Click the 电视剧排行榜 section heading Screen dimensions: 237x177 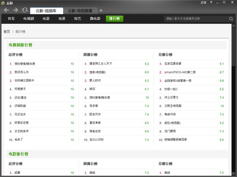pos(21,45)
